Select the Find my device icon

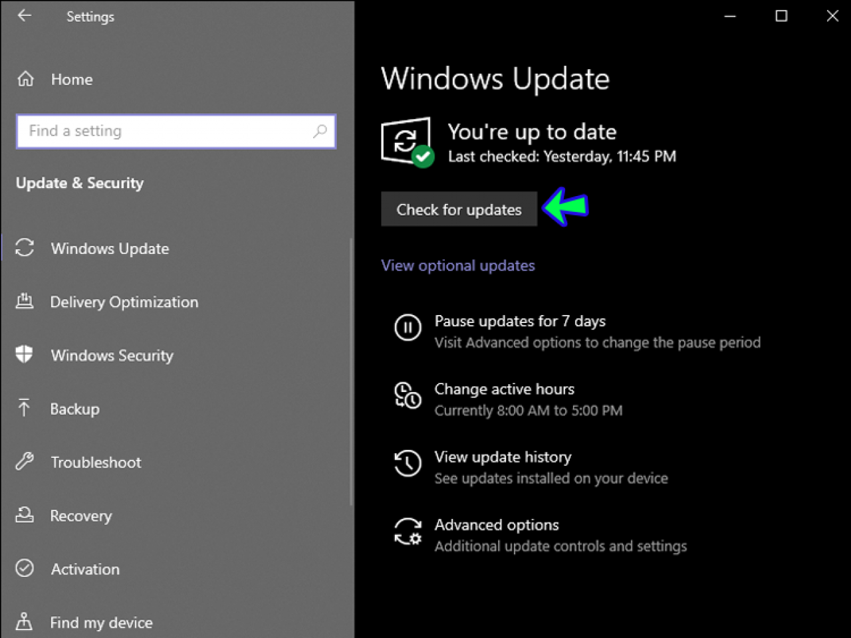pos(25,621)
